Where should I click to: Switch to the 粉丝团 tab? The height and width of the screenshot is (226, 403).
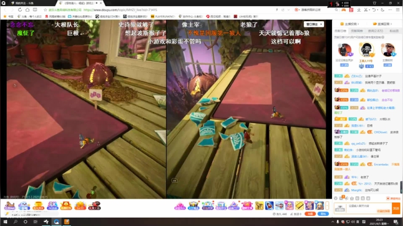coord(394,31)
